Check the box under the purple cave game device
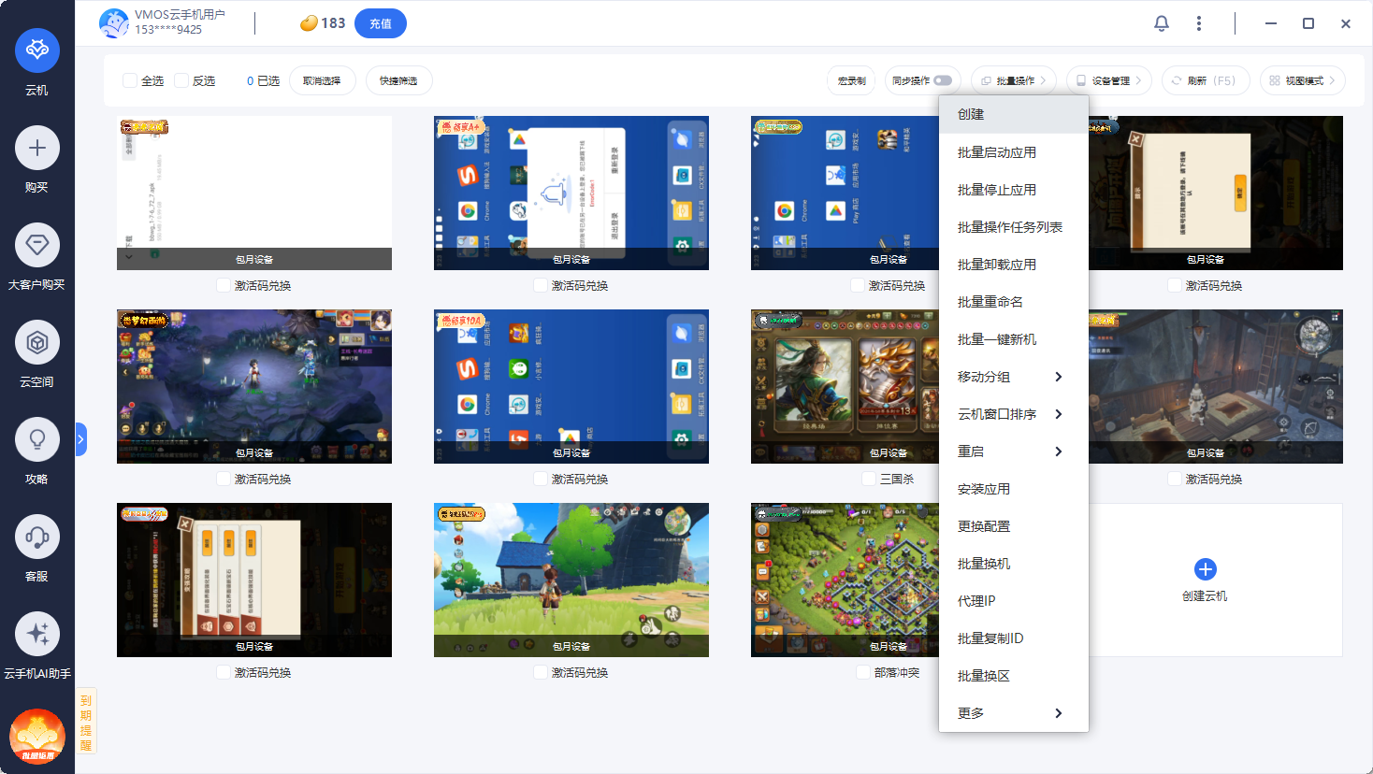This screenshot has height=774, width=1373. point(224,479)
